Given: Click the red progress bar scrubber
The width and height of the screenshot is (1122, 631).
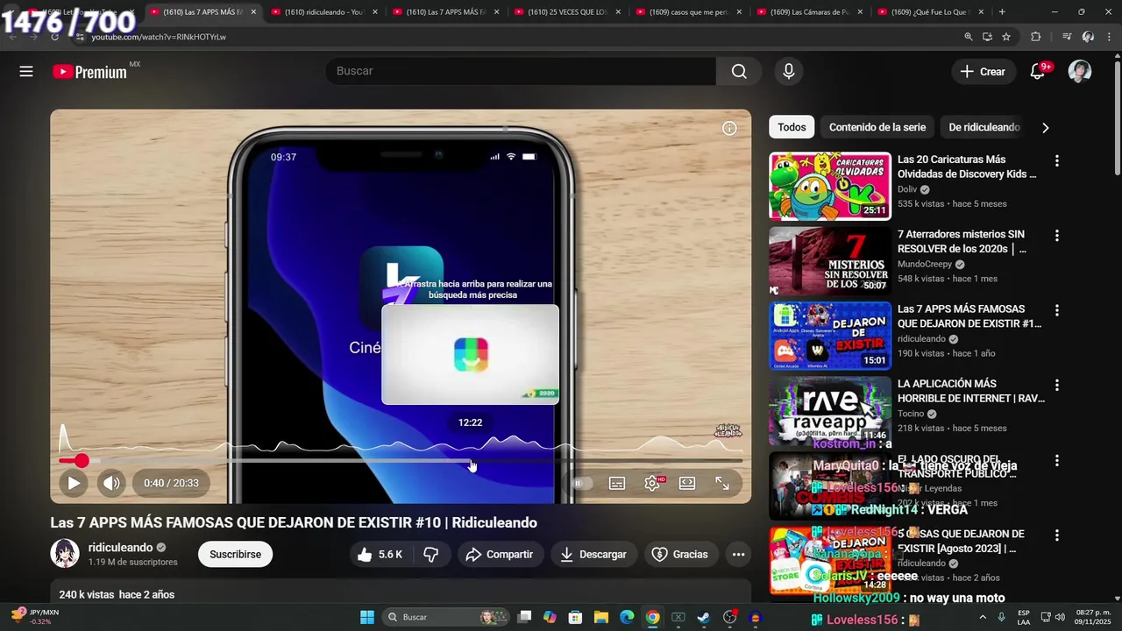Looking at the screenshot, I should [82, 461].
